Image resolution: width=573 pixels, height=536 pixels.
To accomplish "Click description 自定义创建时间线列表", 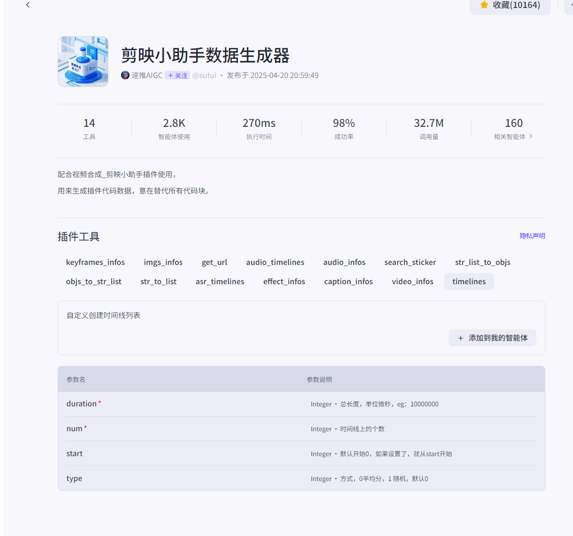I will (x=104, y=315).
